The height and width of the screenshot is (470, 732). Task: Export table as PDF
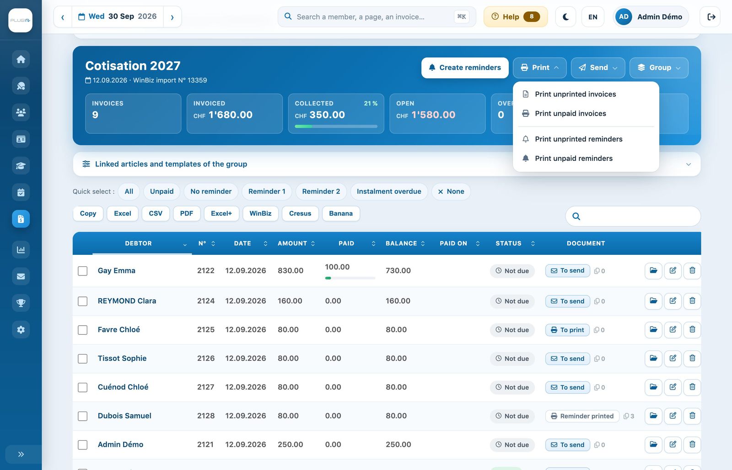[x=187, y=213]
